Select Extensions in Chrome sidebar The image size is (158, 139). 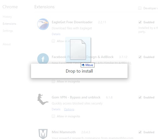[x=9, y=24]
